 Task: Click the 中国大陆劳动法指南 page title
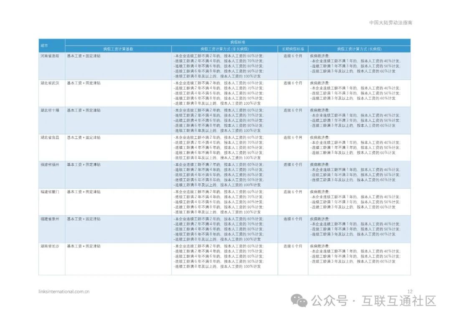coord(390,23)
